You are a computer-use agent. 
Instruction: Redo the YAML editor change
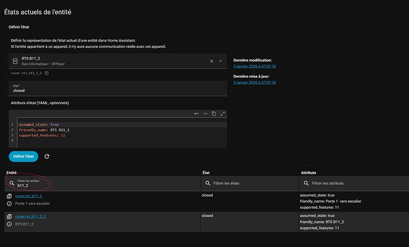point(205,114)
